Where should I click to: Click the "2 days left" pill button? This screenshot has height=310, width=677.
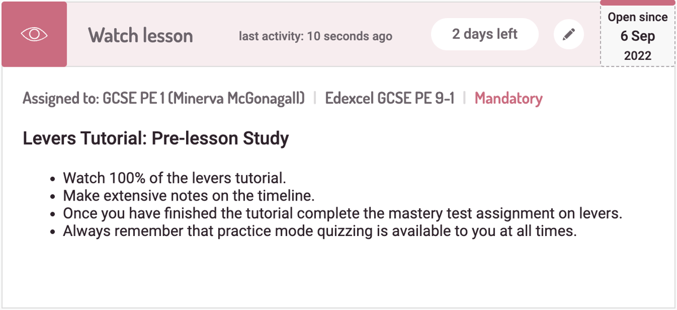coord(485,34)
